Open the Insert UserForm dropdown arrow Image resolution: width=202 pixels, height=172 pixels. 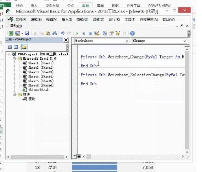[22, 33]
